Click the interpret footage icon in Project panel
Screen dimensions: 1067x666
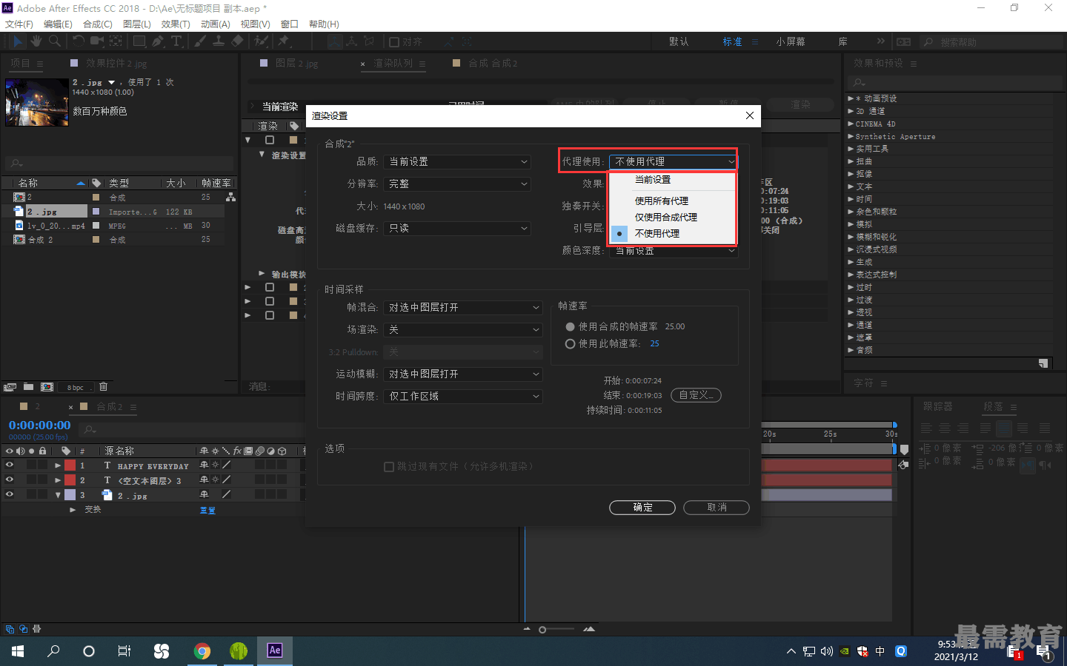[10, 387]
